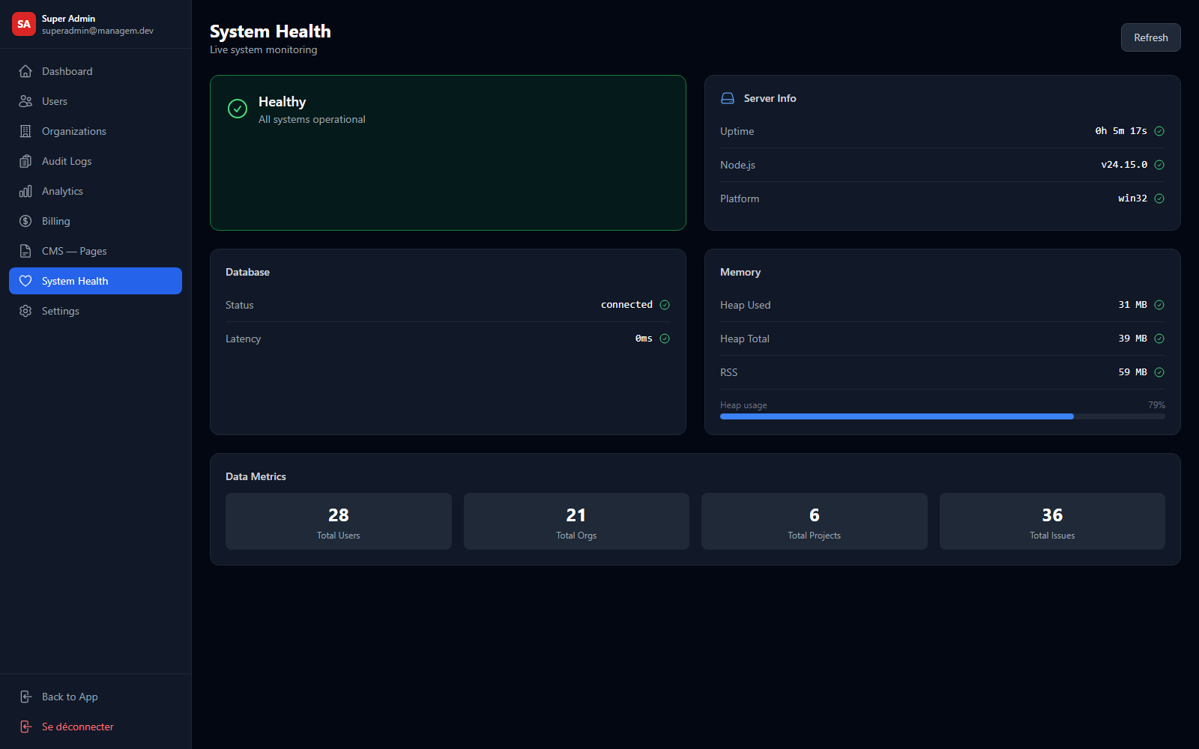Click the 31 MB heap used value

pyautogui.click(x=1132, y=305)
